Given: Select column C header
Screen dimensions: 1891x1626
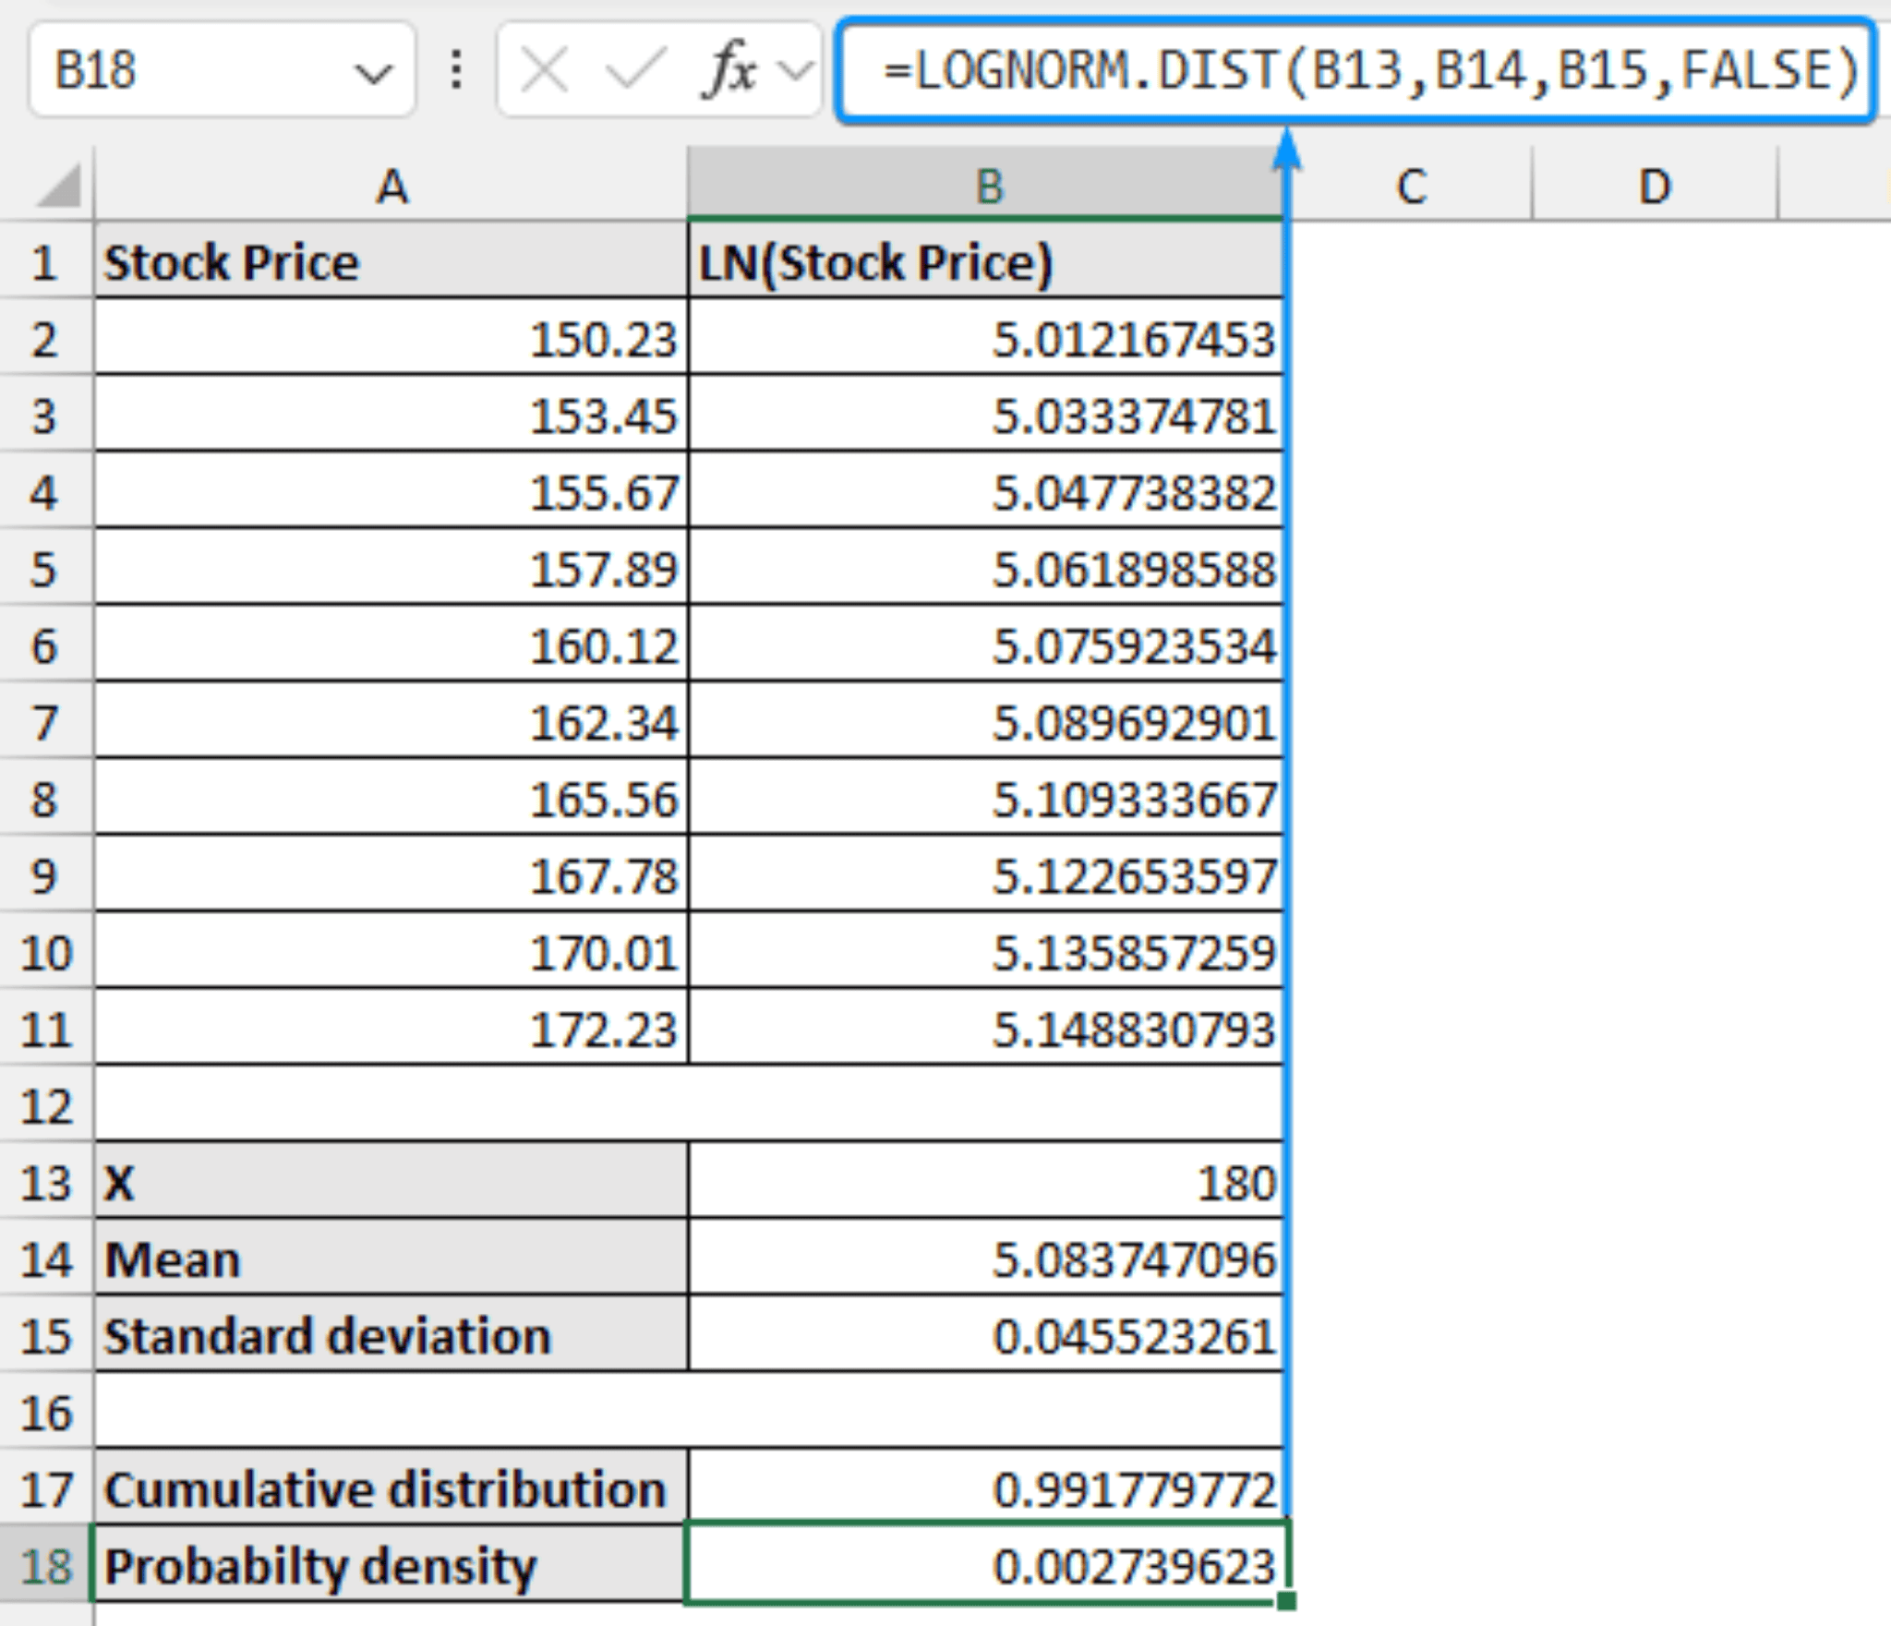Looking at the screenshot, I should click(x=1411, y=187).
